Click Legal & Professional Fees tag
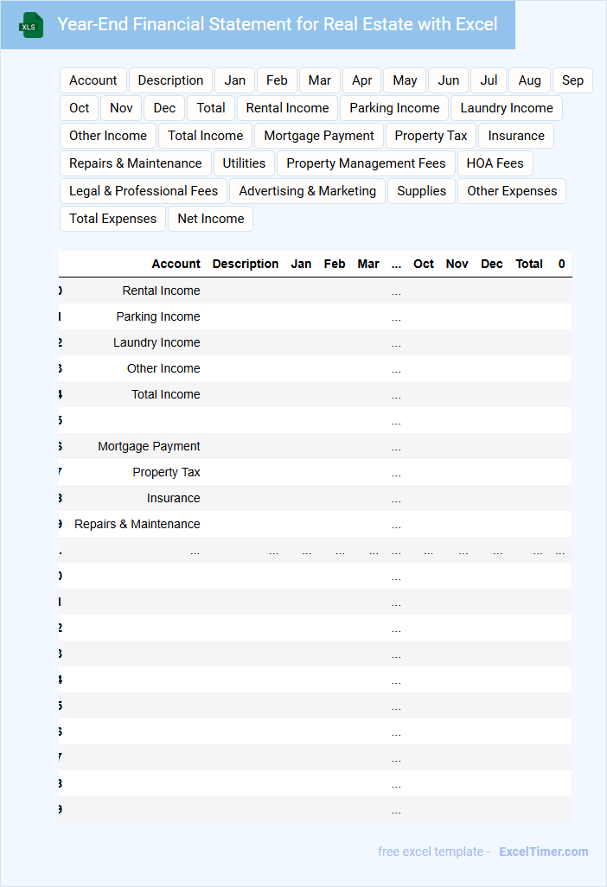The image size is (607, 887). point(144,191)
